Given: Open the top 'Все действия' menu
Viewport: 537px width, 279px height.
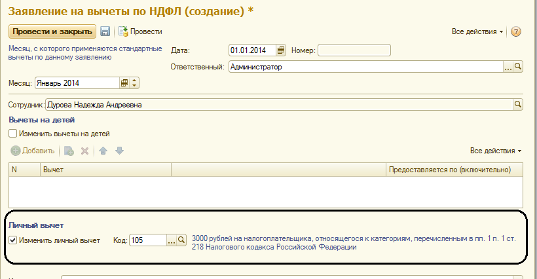Looking at the screenshot, I should [x=477, y=31].
